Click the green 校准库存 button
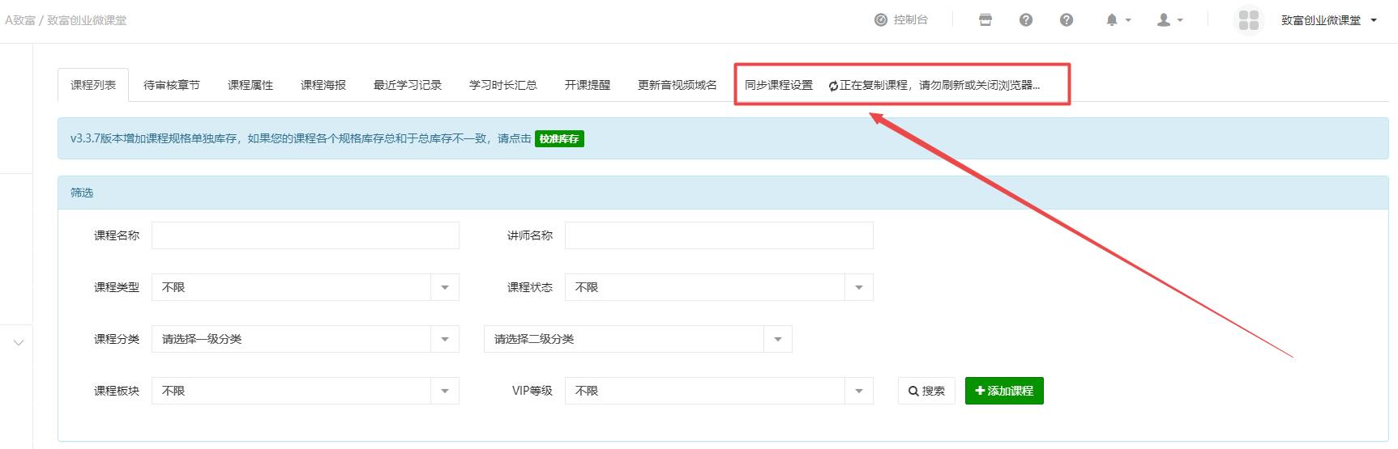Viewport: 1398px width, 449px height. point(559,139)
